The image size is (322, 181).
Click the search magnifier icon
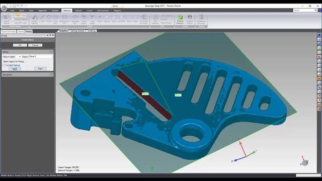tap(315, 10)
